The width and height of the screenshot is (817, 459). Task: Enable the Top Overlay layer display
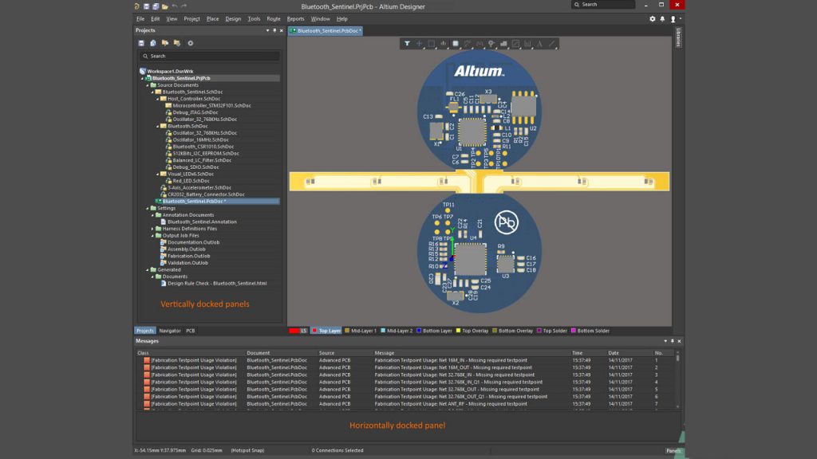pyautogui.click(x=474, y=330)
